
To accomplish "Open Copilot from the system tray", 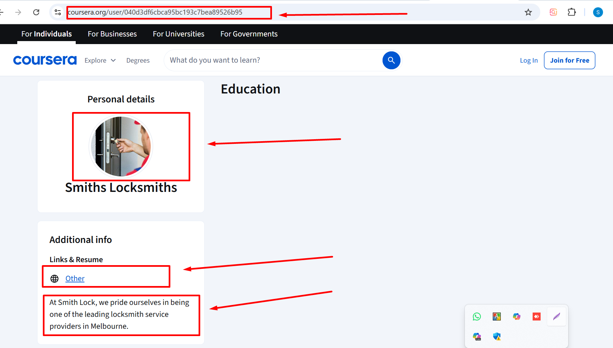I will point(517,317).
